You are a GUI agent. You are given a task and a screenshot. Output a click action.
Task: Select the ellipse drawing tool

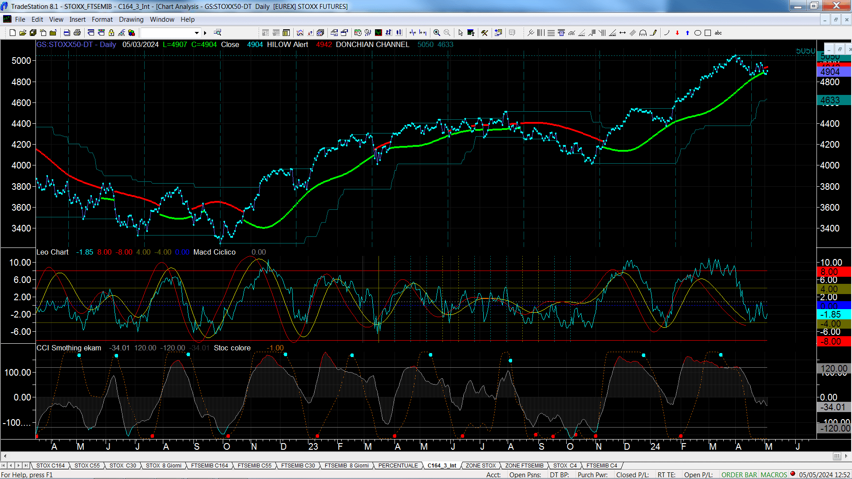[698, 33]
